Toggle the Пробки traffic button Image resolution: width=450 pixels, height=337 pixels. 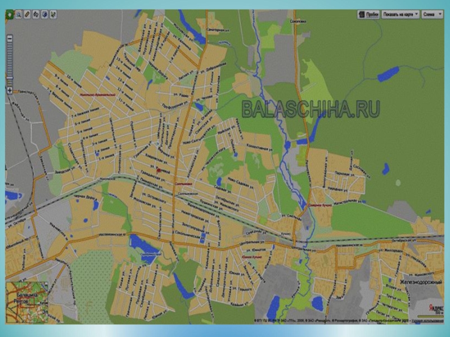click(369, 15)
